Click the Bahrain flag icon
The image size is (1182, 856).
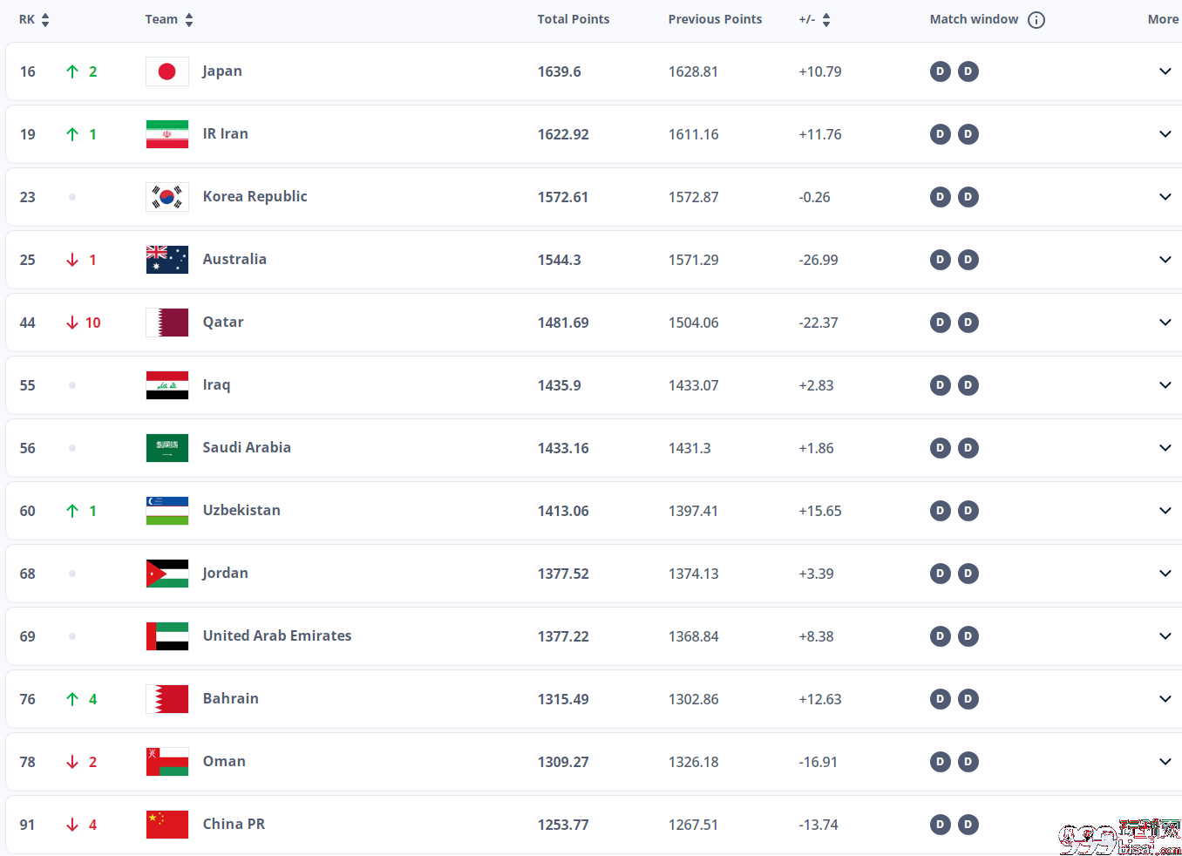pos(167,699)
